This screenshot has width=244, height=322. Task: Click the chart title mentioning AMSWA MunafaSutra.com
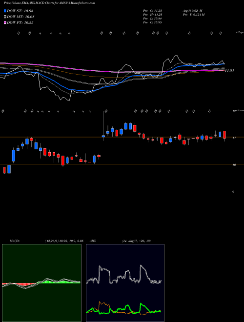coord(49,3)
